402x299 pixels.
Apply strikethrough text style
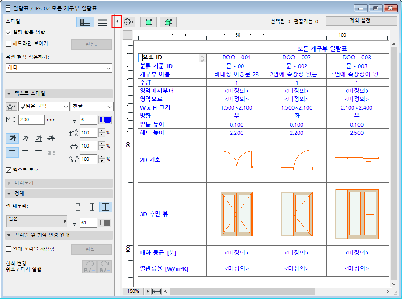tap(51, 138)
